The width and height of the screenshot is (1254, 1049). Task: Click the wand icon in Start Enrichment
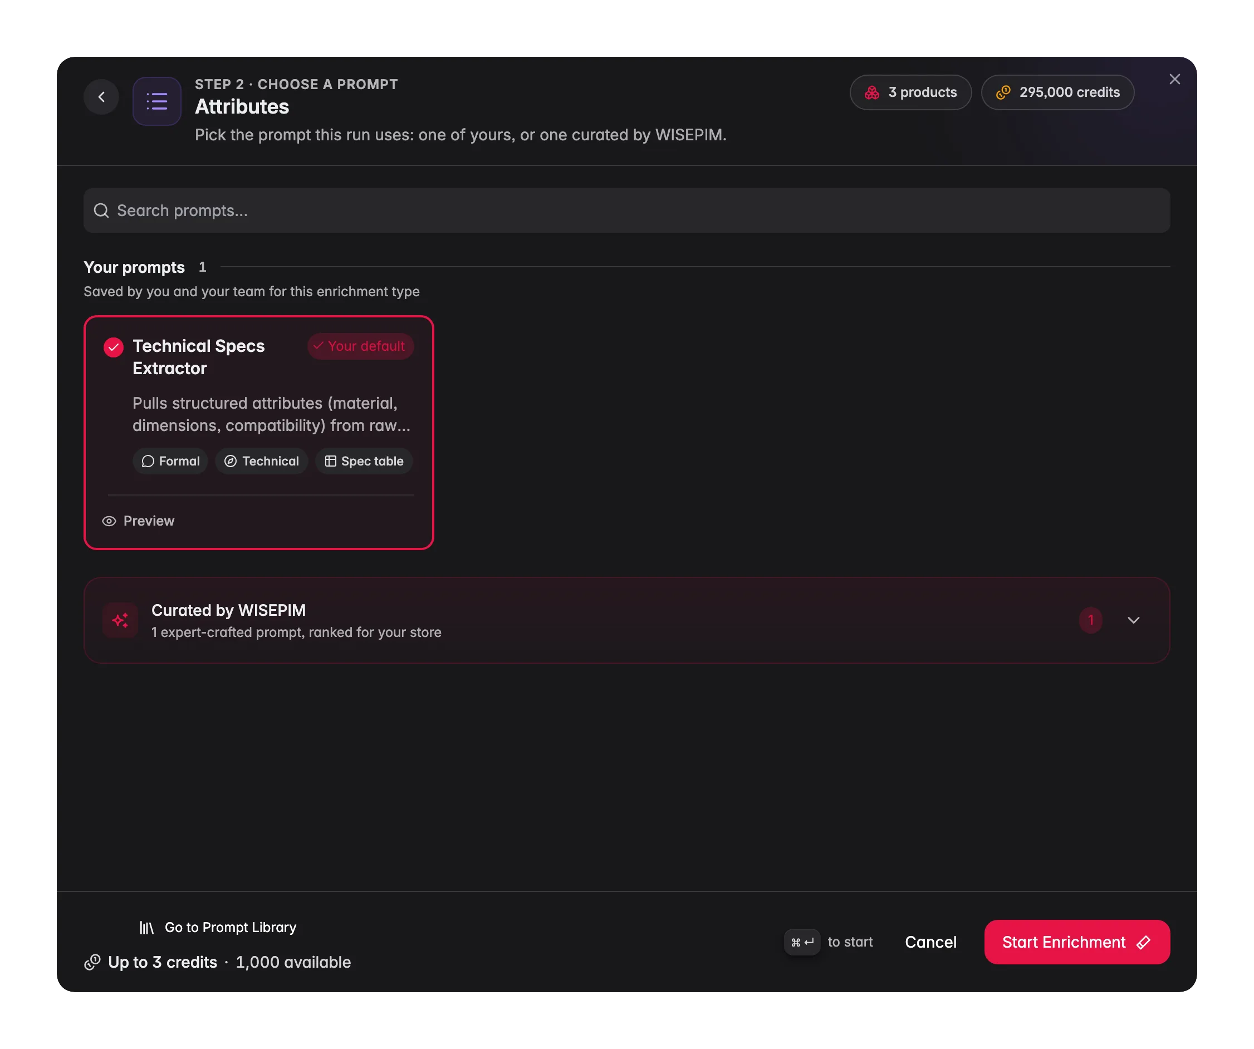click(x=1143, y=942)
